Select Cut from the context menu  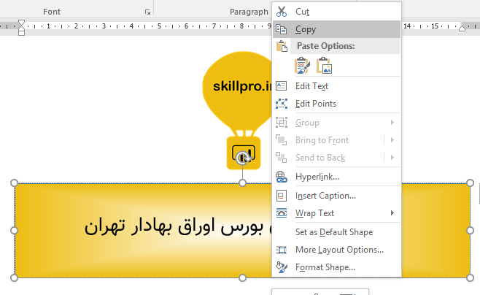(x=337, y=12)
